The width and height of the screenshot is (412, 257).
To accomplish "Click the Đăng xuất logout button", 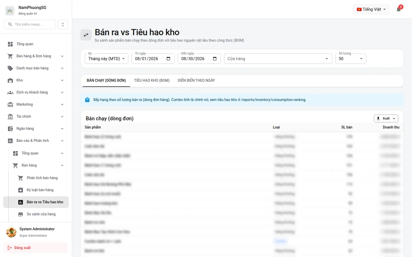I will (36, 248).
